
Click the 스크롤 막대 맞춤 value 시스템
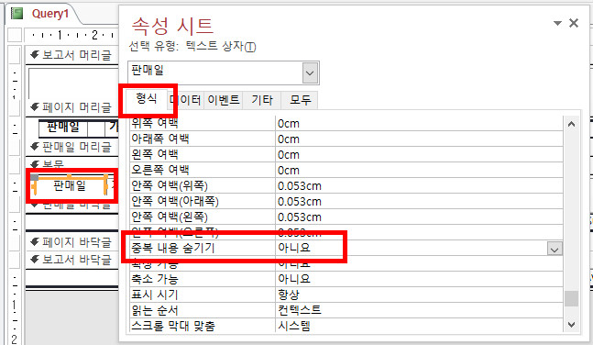tap(294, 326)
